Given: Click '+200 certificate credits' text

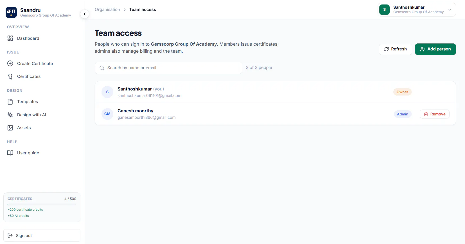Looking at the screenshot, I should [x=25, y=210].
